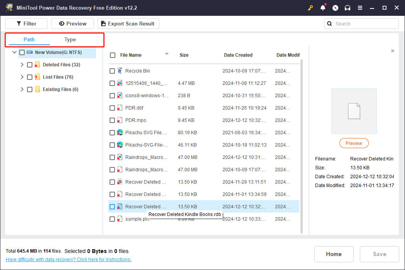Click the blank file preview thumbnail
The width and height of the screenshot is (405, 270).
click(x=354, y=111)
